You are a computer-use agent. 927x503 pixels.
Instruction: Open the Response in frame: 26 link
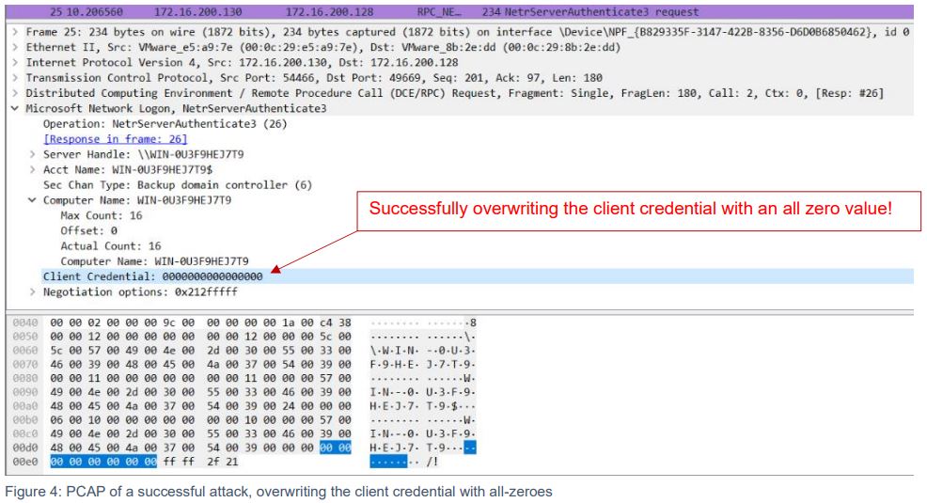116,139
